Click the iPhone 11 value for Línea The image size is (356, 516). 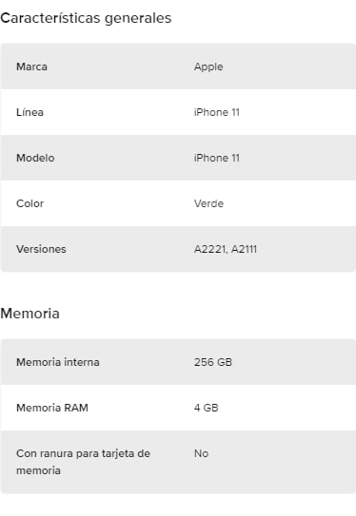pos(217,112)
